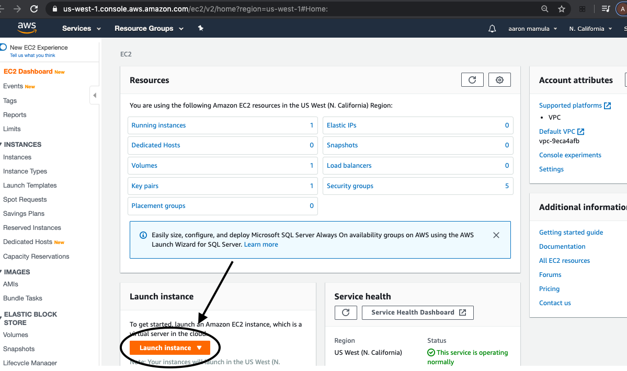Dismiss the SQL Server Launch Wizard banner
The image size is (627, 371).
[496, 235]
